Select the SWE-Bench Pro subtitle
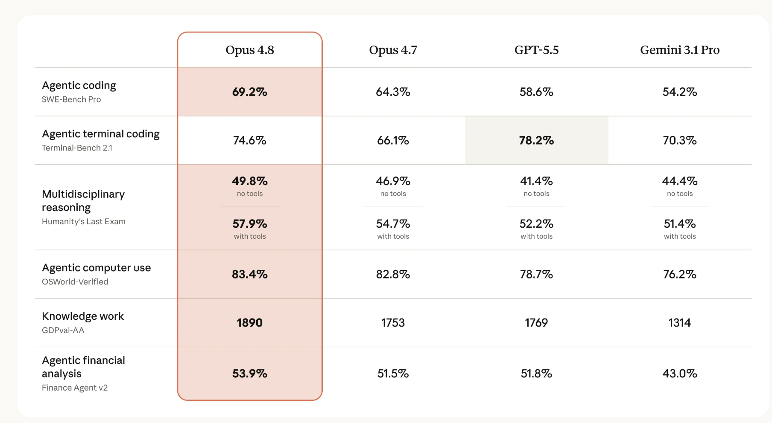The width and height of the screenshot is (772, 423). [71, 99]
